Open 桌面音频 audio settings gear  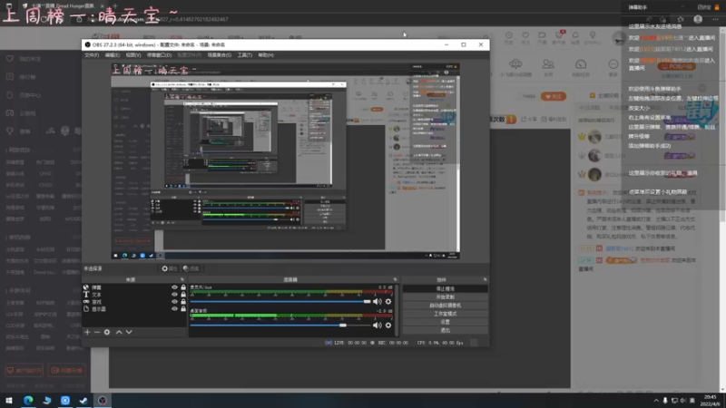[388, 325]
